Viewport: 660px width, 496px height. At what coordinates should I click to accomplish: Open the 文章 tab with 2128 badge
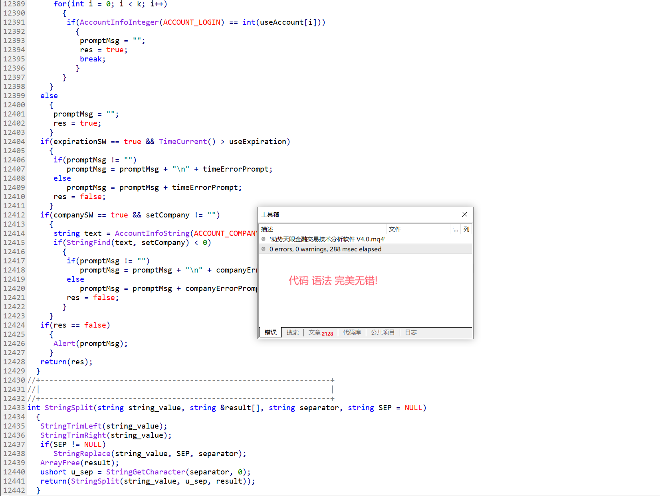321,332
